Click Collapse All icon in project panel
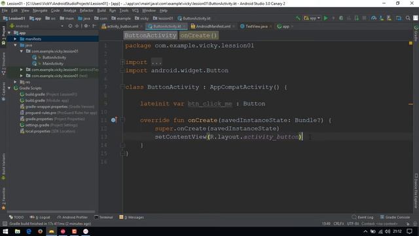419x236 pixels. (x=77, y=26)
